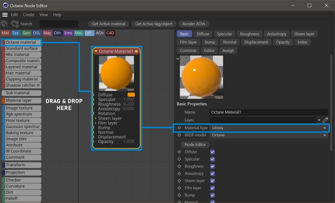Filter nodes by the Ems category
The image size is (335, 203).
pos(68,33)
